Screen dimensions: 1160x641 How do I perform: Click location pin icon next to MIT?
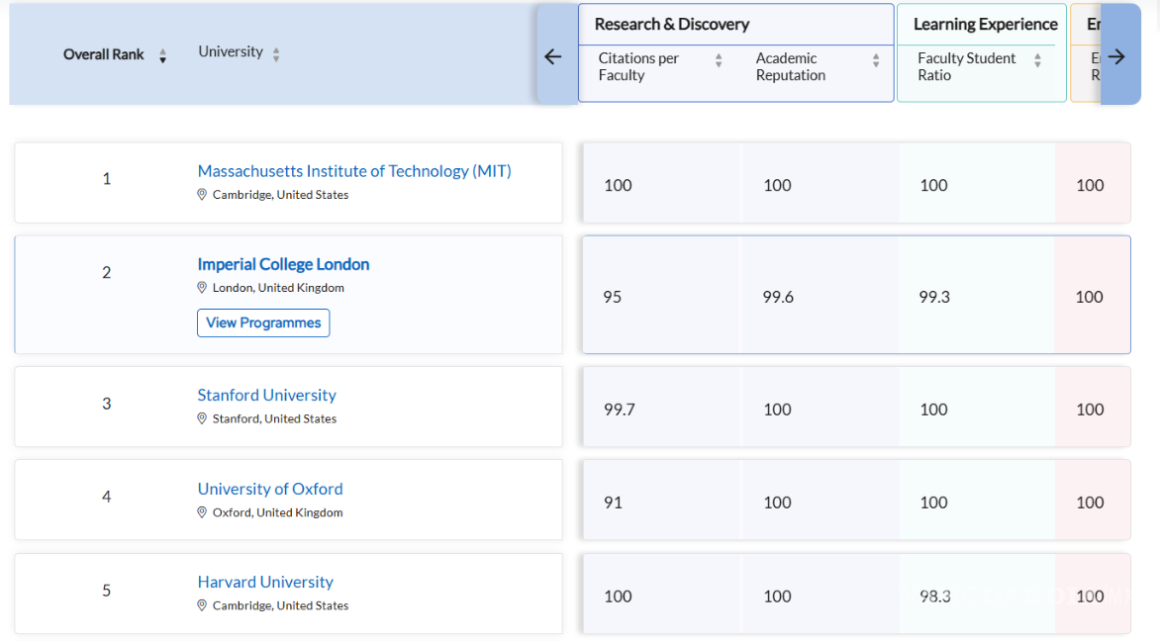(x=202, y=195)
